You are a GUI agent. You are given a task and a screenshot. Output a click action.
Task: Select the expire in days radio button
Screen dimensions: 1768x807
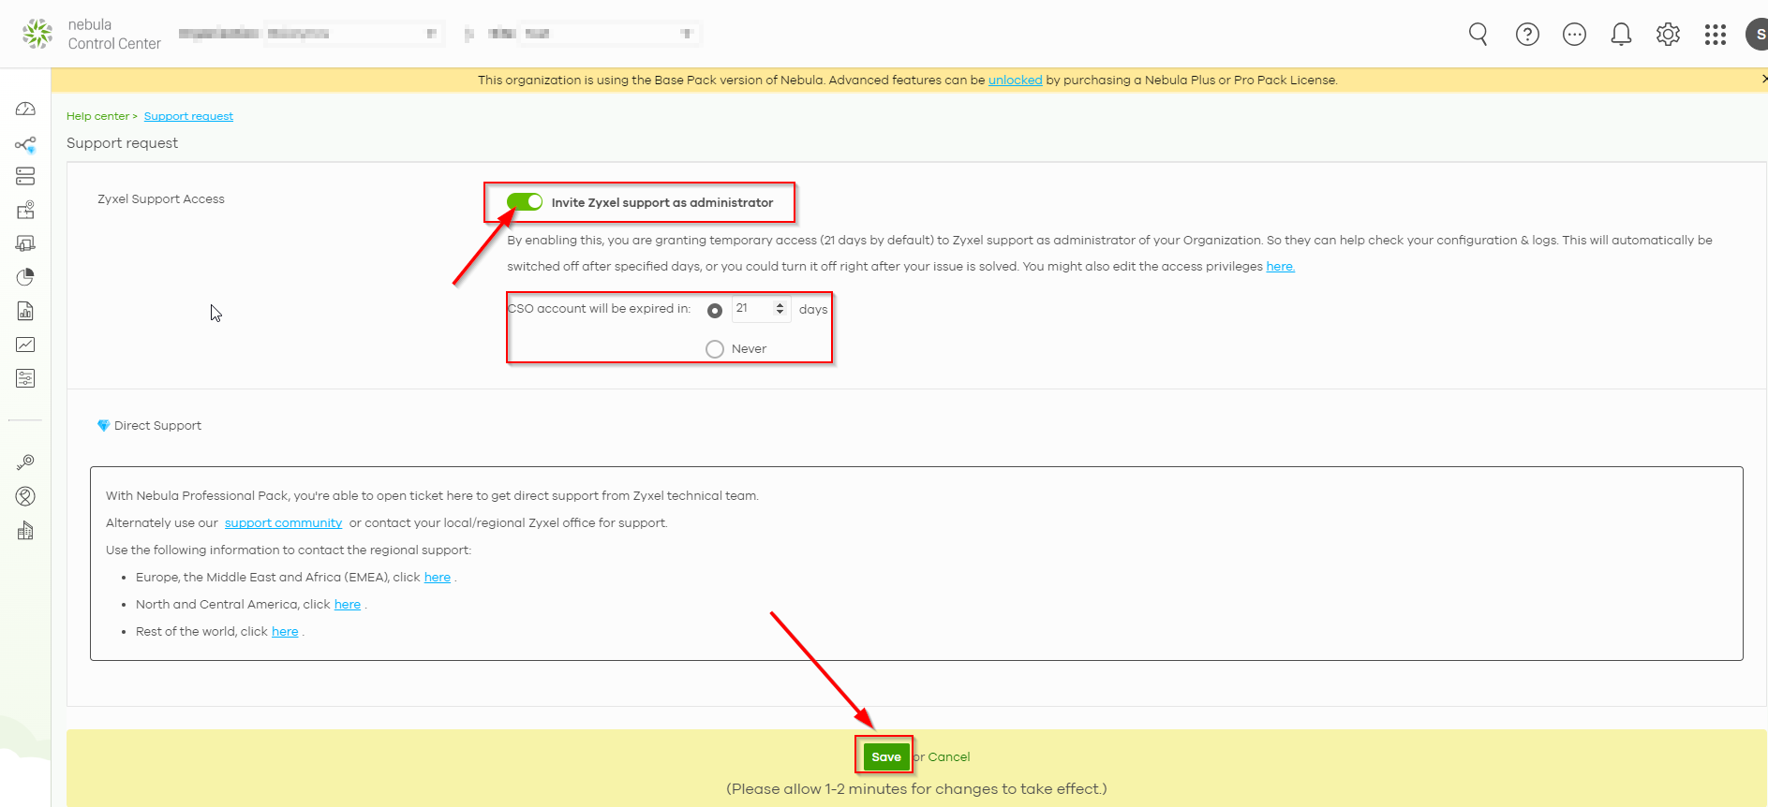(715, 311)
